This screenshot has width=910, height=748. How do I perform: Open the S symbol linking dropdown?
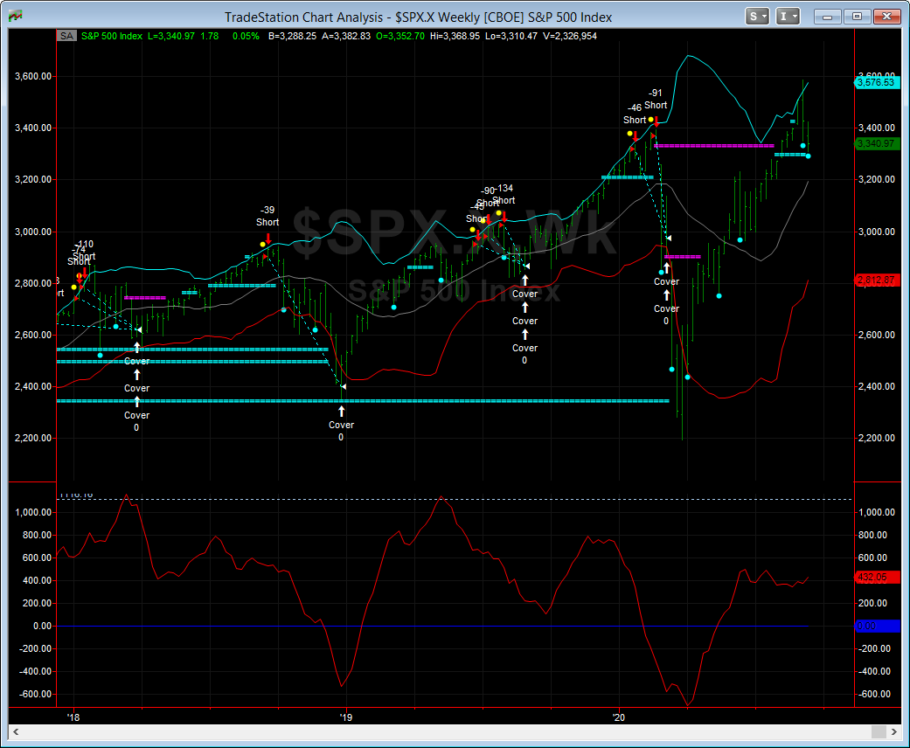(x=757, y=17)
